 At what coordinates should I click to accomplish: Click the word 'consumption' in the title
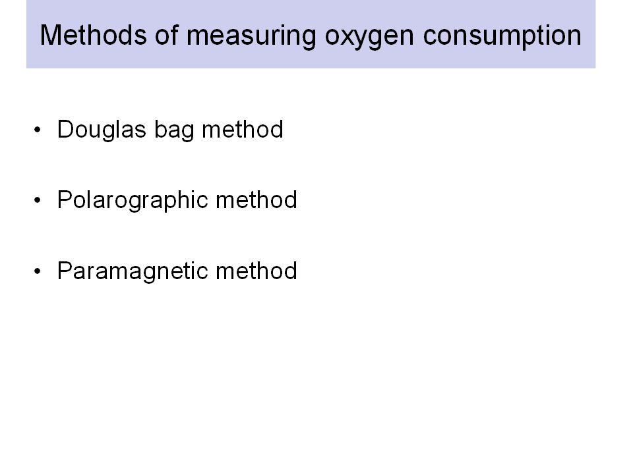click(502, 37)
